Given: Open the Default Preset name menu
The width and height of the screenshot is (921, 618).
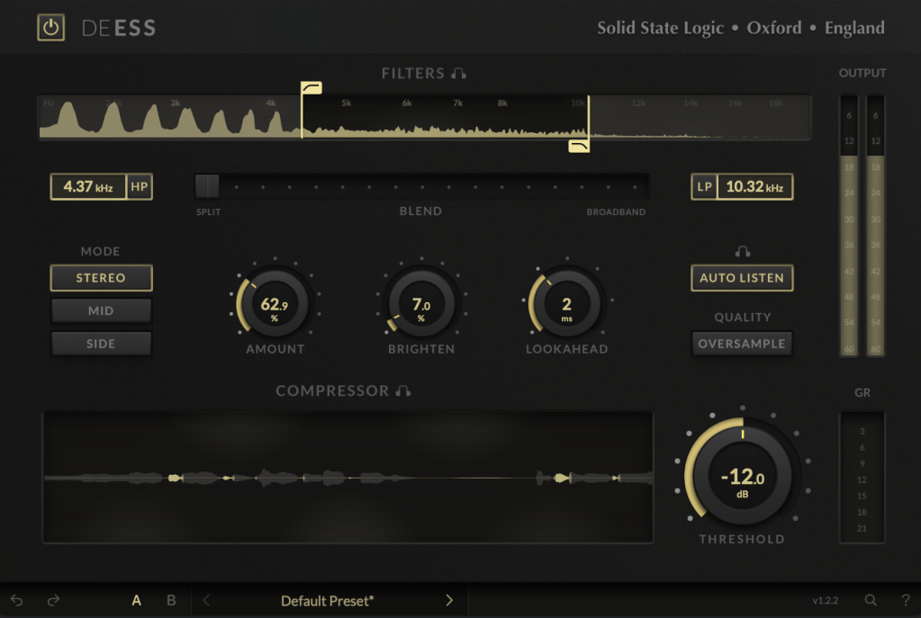Looking at the screenshot, I should pos(328,600).
